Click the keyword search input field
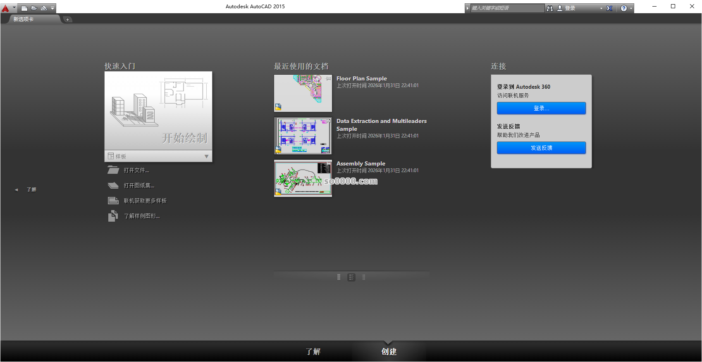 click(x=507, y=8)
